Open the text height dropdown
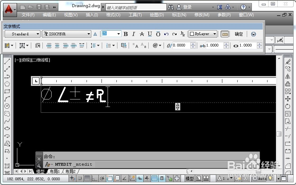The height and width of the screenshot is (185, 296). pyautogui.click(x=118, y=34)
